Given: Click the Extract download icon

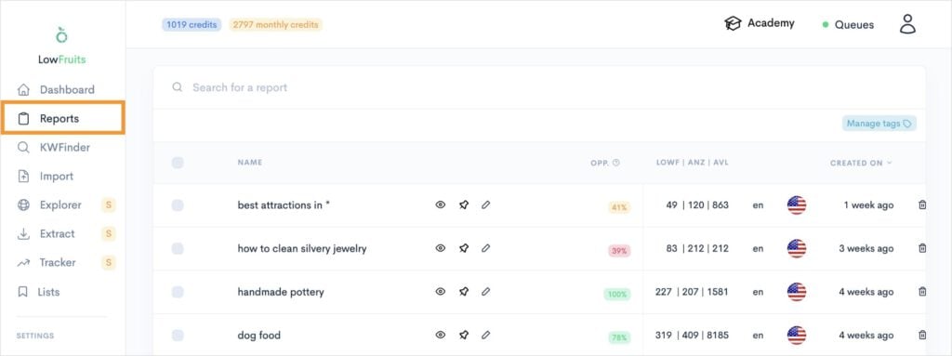Looking at the screenshot, I should point(23,234).
